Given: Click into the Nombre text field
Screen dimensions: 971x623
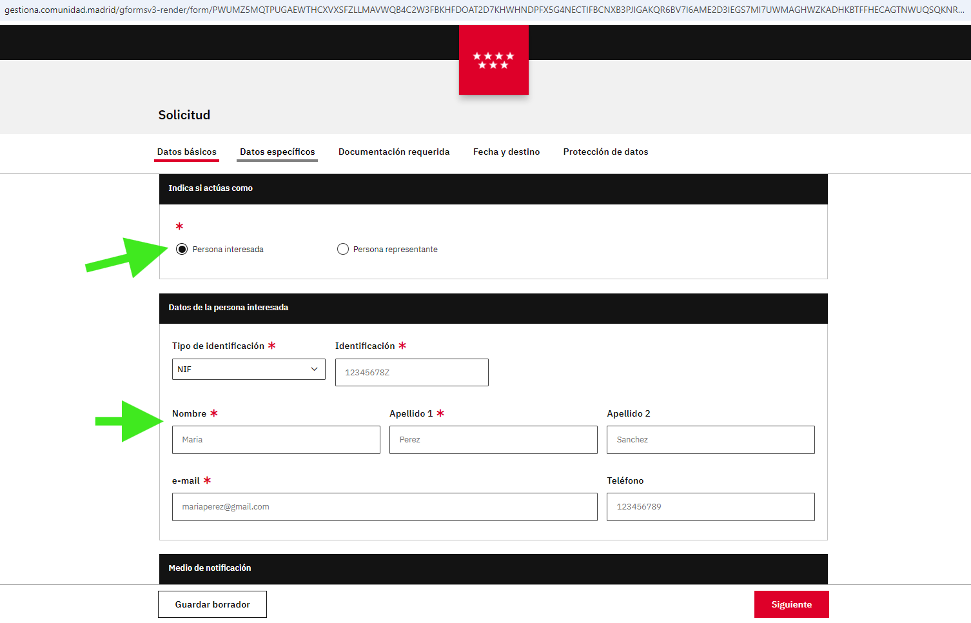Looking at the screenshot, I should (x=276, y=440).
